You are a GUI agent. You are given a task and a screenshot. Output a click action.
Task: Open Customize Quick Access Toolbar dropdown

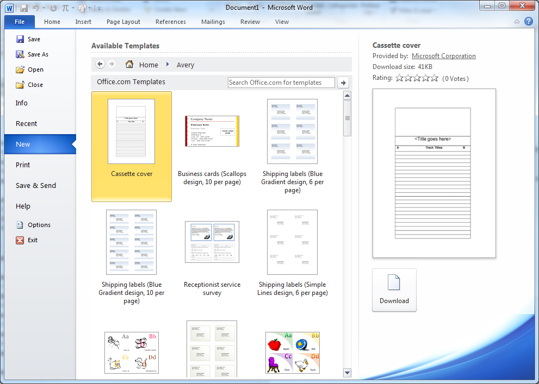point(99,8)
